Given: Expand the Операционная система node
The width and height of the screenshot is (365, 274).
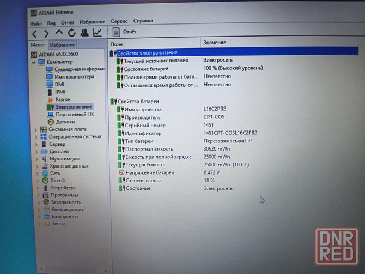Looking at the screenshot, I should [36, 138].
